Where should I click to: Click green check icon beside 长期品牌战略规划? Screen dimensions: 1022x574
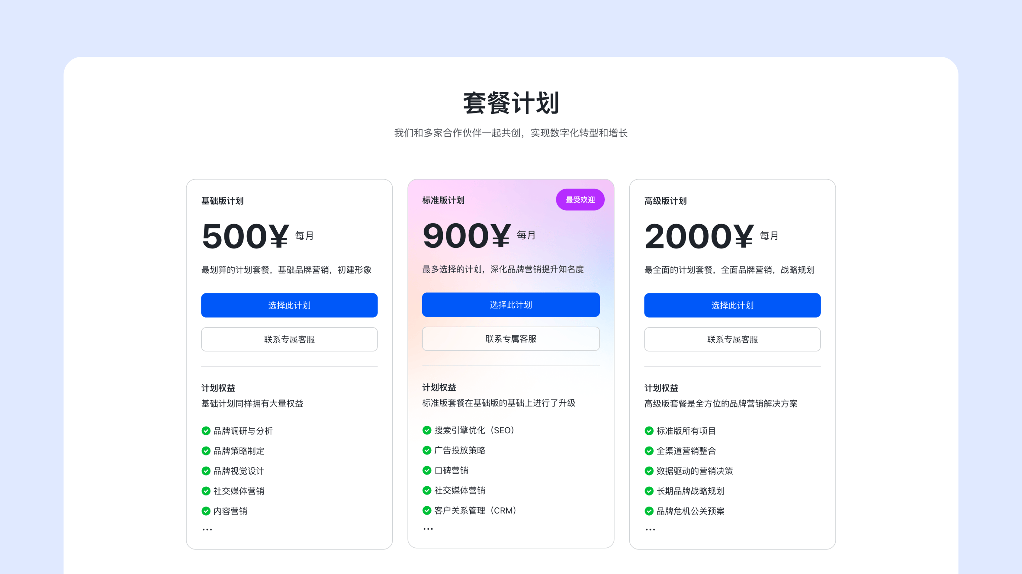click(x=649, y=491)
